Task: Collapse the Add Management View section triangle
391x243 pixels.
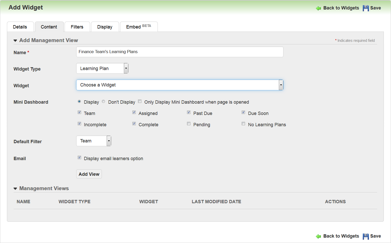Action: [15, 41]
